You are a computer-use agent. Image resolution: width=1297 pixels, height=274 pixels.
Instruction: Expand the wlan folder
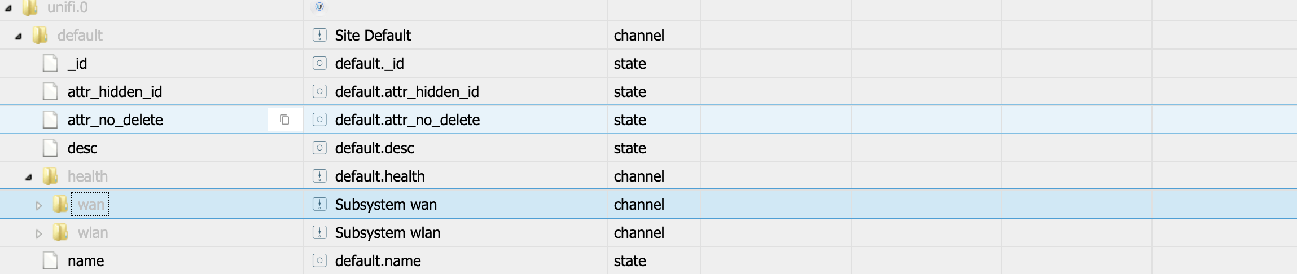click(x=38, y=234)
